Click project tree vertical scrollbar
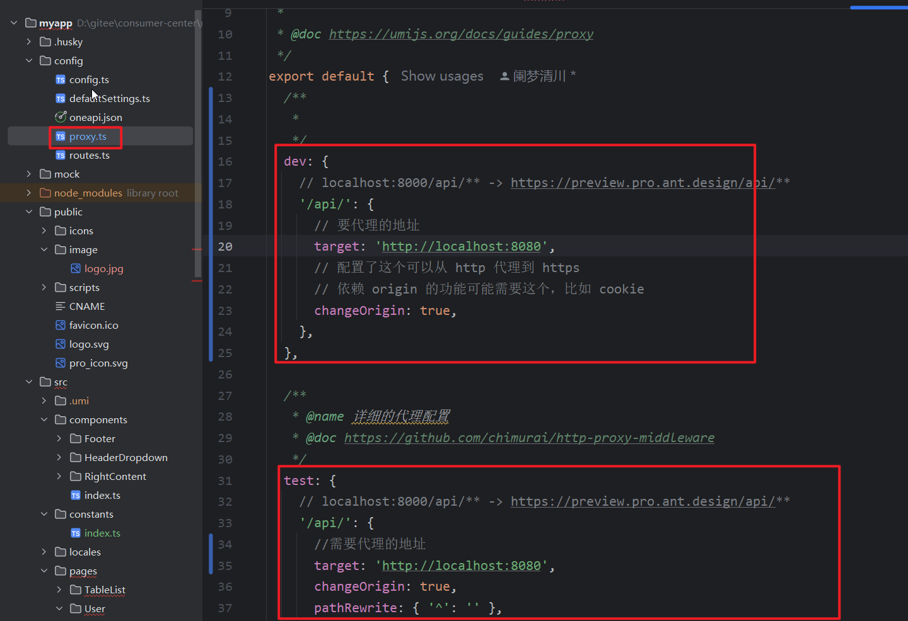The image size is (908, 621). point(198,145)
